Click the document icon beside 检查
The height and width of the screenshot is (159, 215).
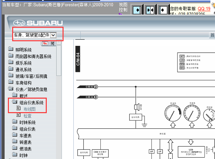point(18,114)
